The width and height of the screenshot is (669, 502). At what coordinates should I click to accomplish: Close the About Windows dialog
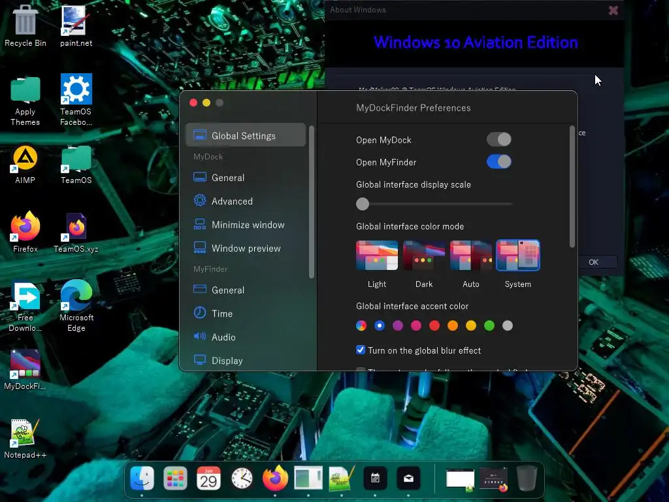pos(613,10)
